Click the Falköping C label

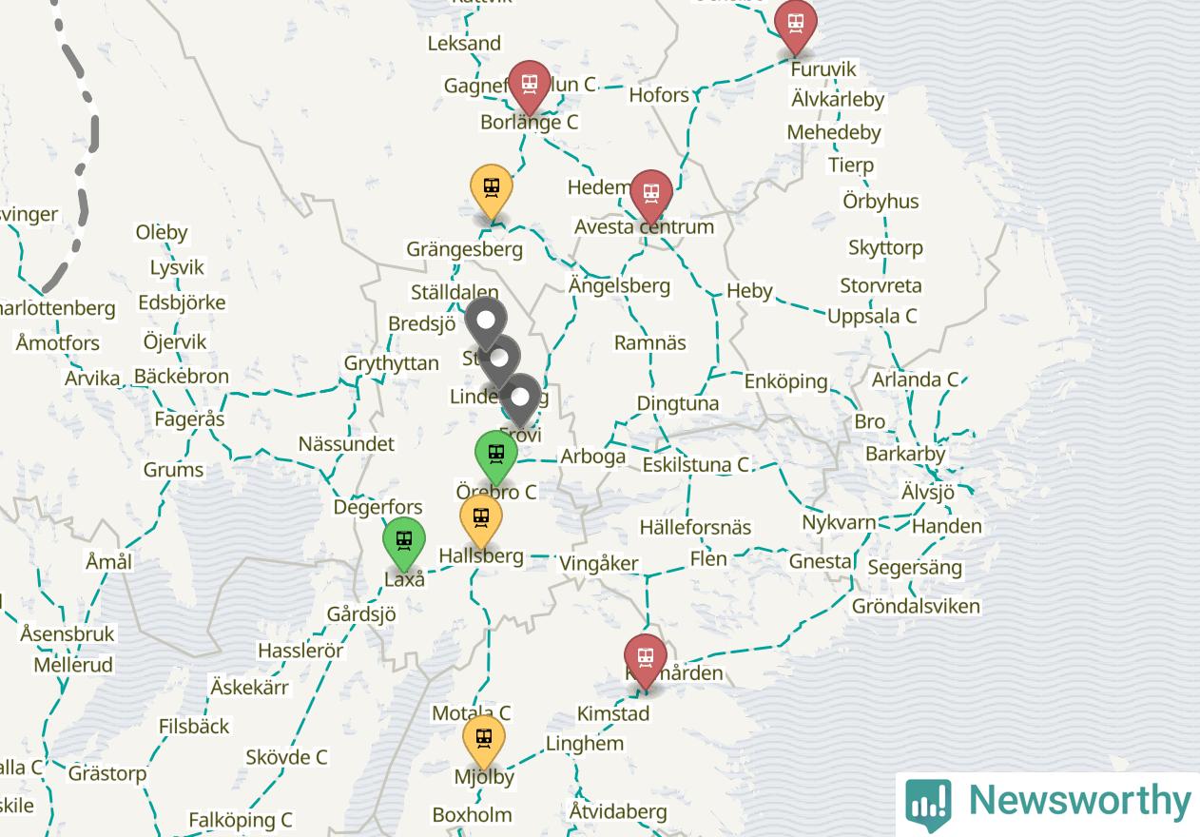coord(241,820)
